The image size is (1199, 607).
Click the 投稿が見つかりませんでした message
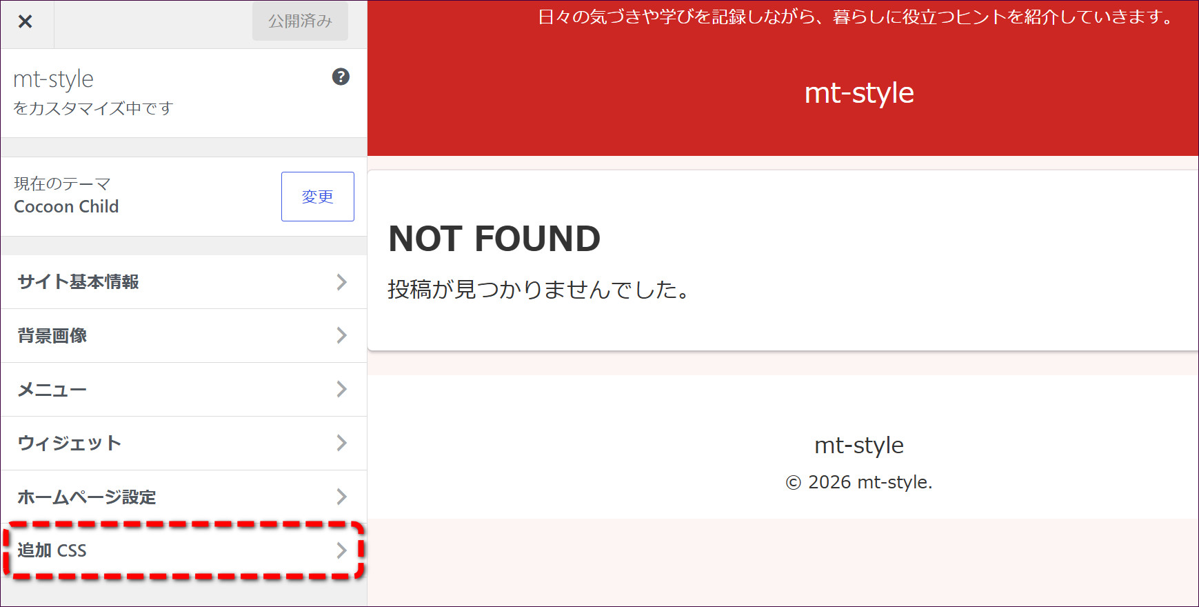pos(538,290)
